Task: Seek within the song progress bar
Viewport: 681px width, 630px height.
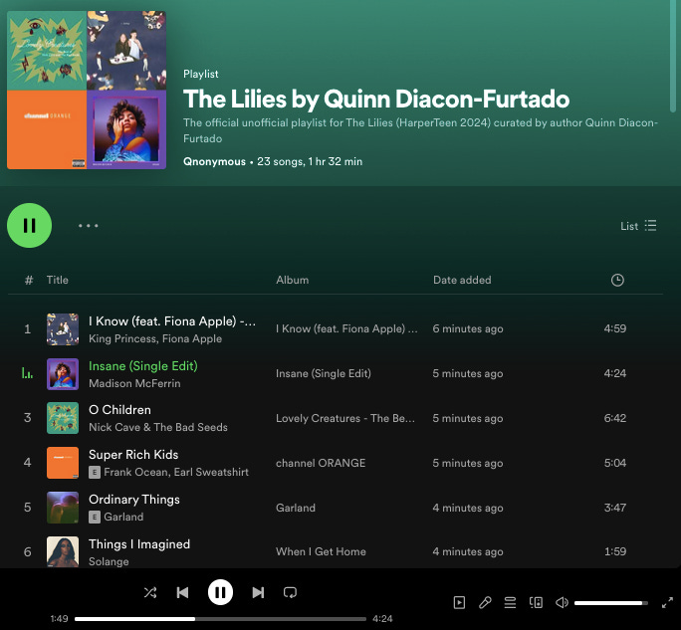Action: [220, 619]
